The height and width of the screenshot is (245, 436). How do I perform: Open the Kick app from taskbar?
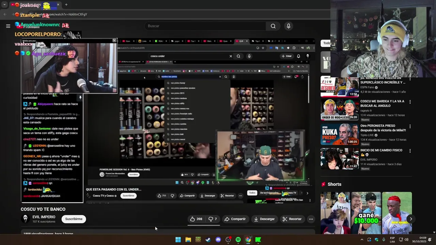(258, 240)
